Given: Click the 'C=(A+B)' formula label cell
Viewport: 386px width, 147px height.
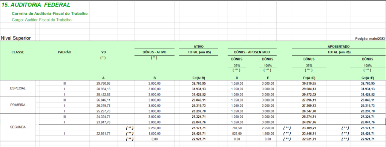Looking at the screenshot, I should 198,78.
